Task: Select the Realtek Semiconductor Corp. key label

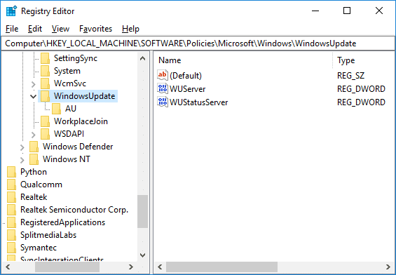Action: pyautogui.click(x=74, y=210)
